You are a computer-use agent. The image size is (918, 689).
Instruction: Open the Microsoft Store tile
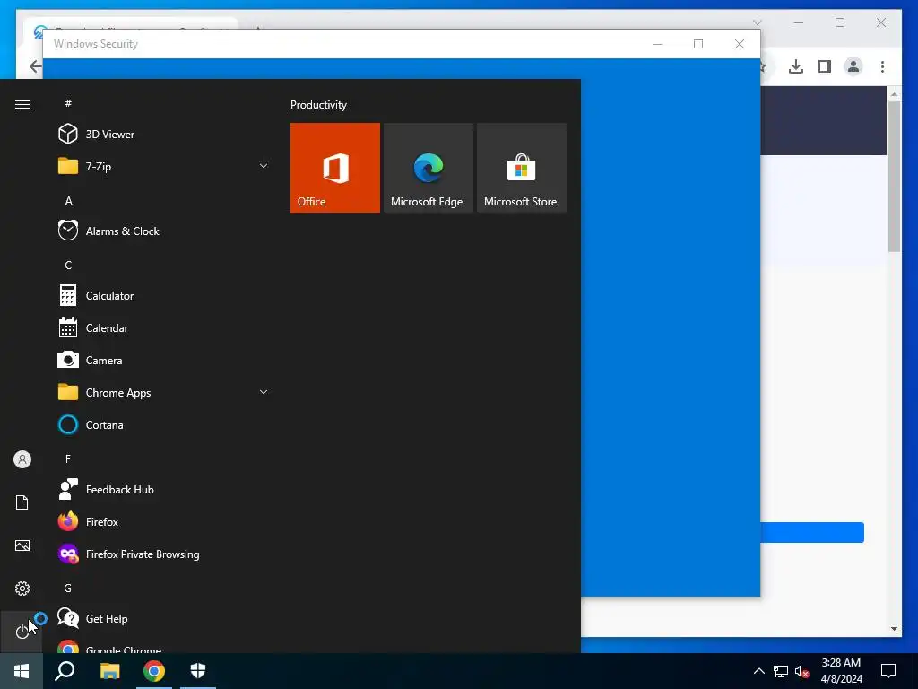522,168
